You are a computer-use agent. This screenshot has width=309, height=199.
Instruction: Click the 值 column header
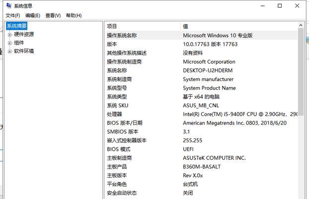pos(239,26)
